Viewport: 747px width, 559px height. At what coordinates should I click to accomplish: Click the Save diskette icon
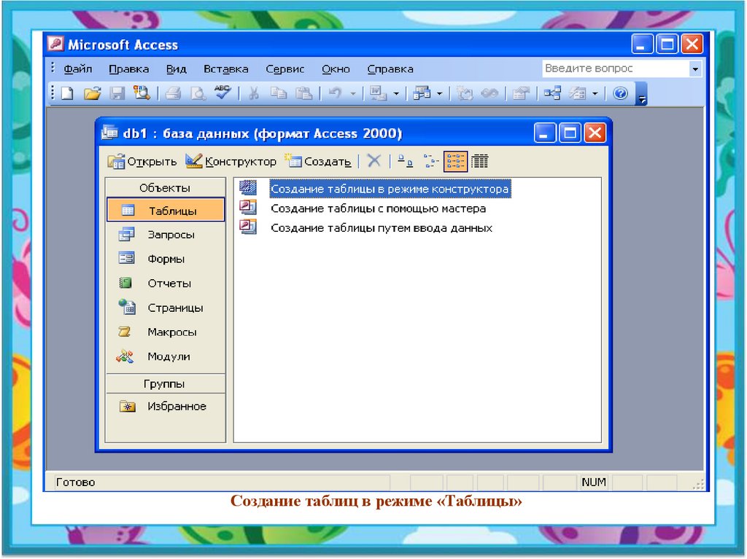pos(117,93)
